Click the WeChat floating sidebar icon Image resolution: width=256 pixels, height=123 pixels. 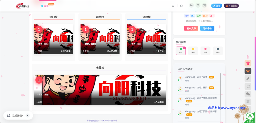[248, 94]
